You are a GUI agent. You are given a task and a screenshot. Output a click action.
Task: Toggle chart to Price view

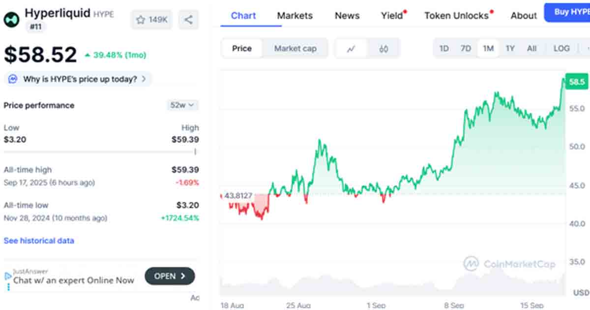[x=242, y=49]
